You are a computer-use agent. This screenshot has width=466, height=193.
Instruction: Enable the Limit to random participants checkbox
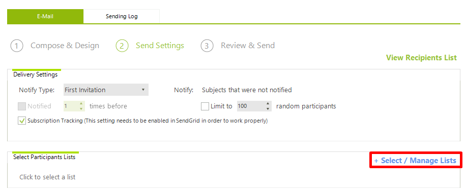205,106
